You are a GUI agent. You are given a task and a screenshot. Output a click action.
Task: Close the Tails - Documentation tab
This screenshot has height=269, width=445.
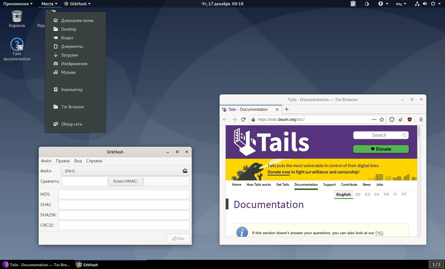point(277,109)
